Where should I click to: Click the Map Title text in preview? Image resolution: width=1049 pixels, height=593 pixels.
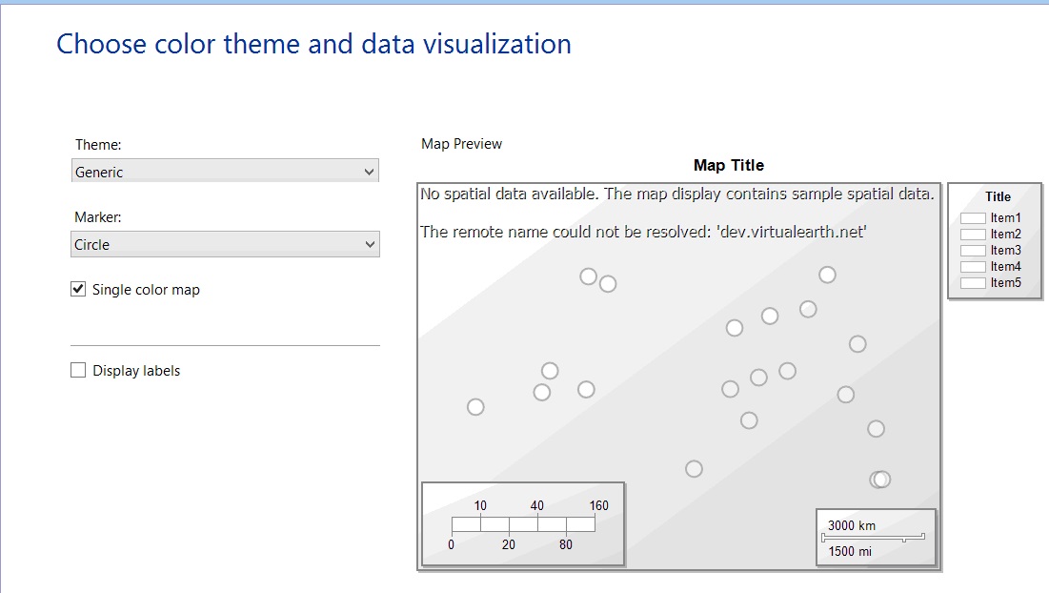coord(729,165)
